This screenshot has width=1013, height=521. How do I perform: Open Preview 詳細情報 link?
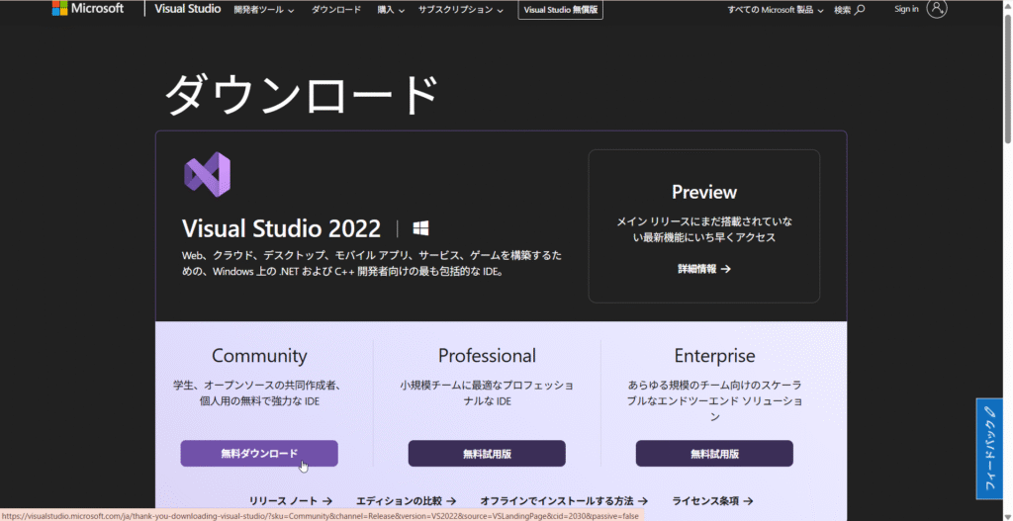pyautogui.click(x=704, y=269)
